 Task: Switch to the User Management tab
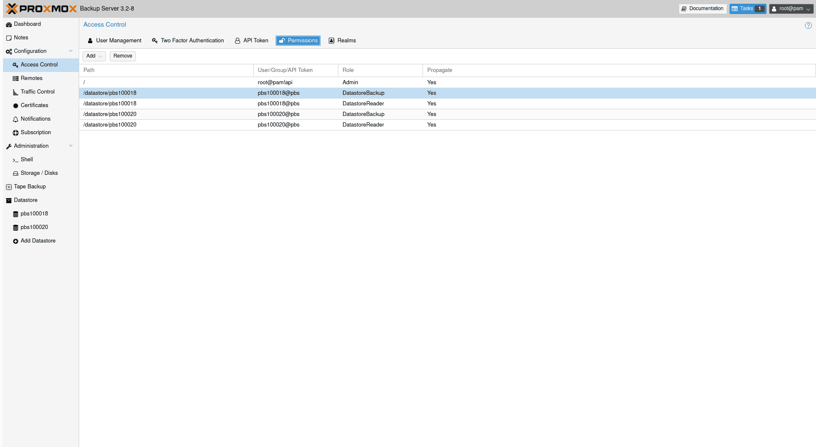(x=114, y=41)
